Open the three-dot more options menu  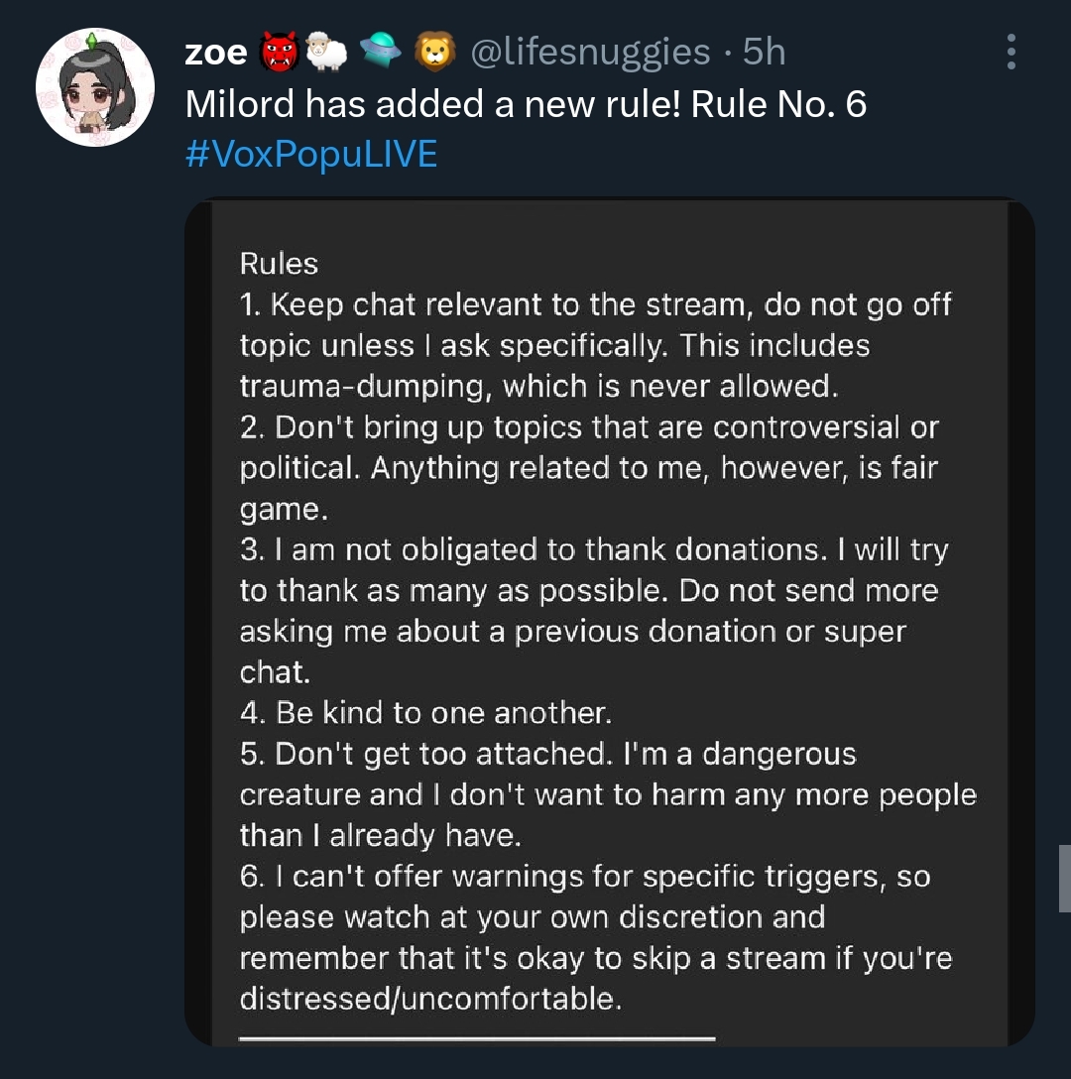point(1011,52)
